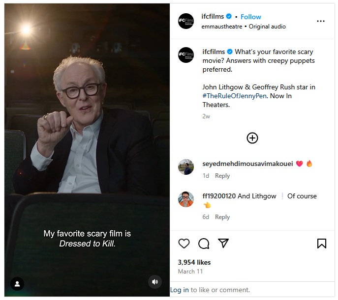
Task: Pause the John Lithgow video
Action: coord(87,147)
